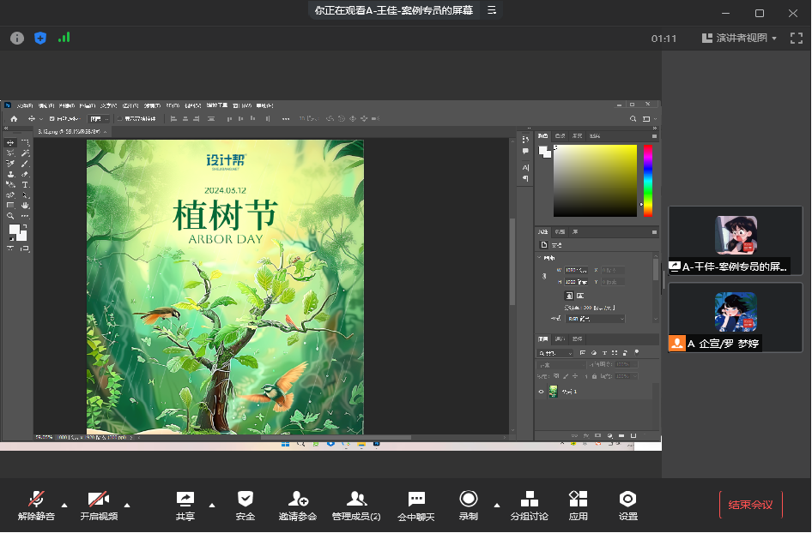
Task: Open the 演讲者视图 view dropdown
Action: click(x=739, y=38)
